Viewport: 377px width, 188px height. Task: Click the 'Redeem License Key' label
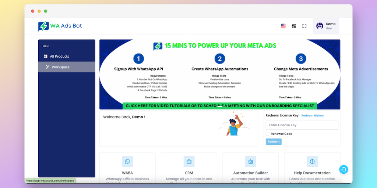click(282, 116)
